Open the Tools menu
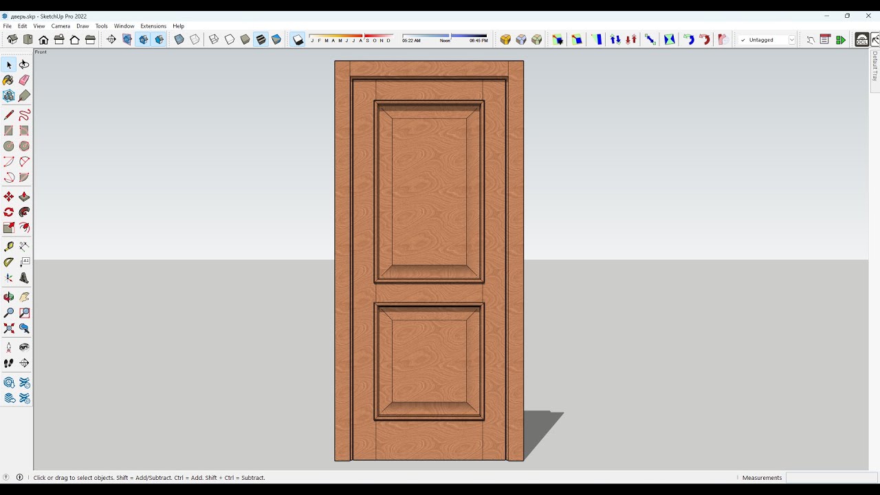The image size is (880, 495). [101, 26]
